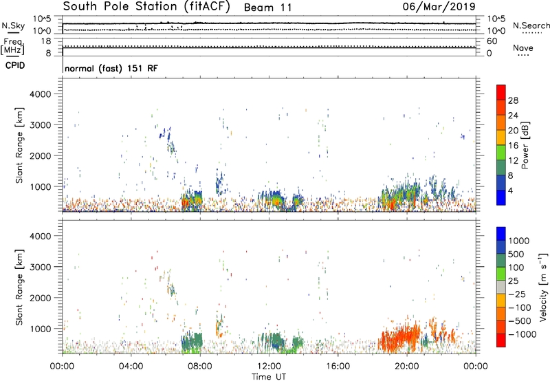Click the '12:00' time tick label
This screenshot has height=381, width=550.
pos(269,367)
